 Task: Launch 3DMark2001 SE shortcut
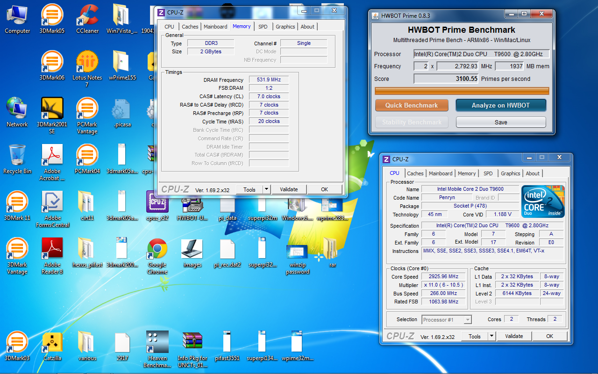click(x=52, y=115)
